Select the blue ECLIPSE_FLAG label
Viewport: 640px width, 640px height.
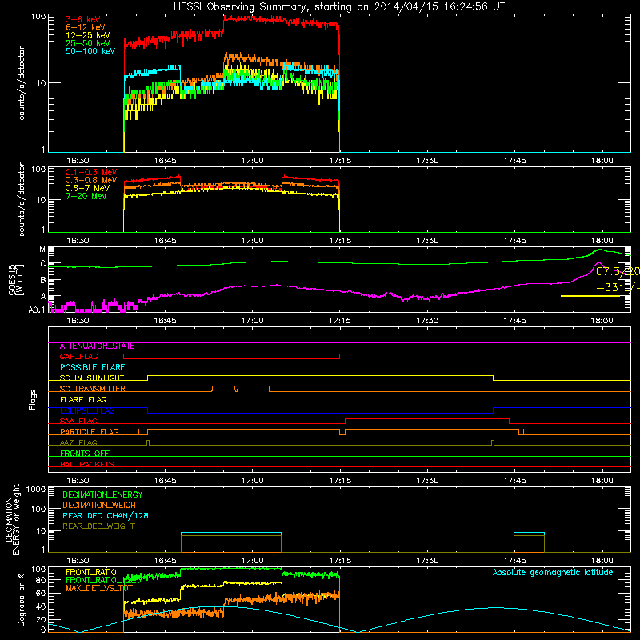tap(87, 410)
